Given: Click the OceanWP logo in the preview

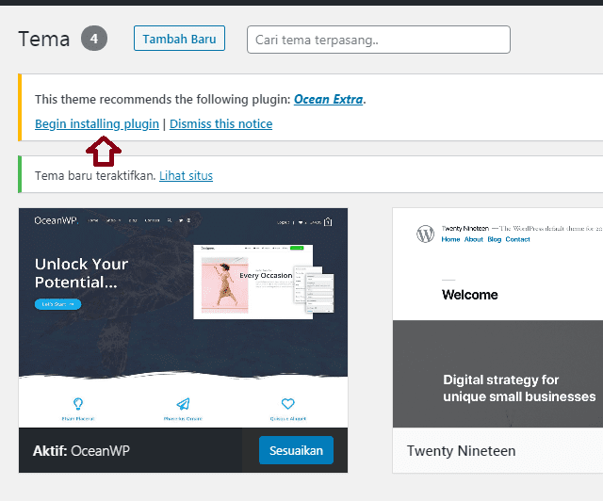Looking at the screenshot, I should point(57,220).
